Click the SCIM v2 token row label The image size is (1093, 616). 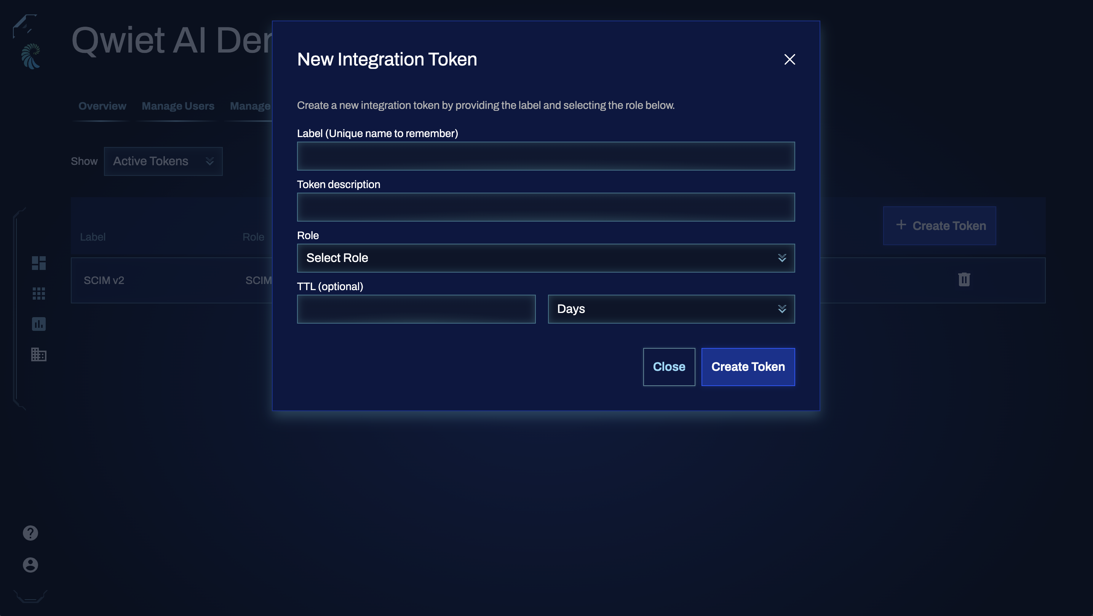pos(104,280)
